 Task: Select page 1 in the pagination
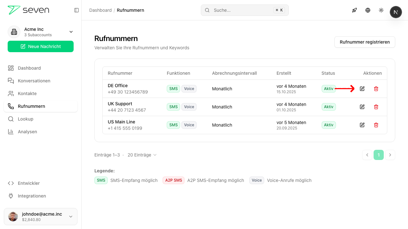click(x=379, y=155)
